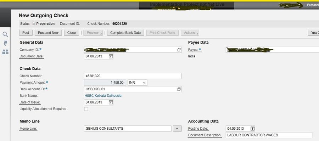The width and height of the screenshot is (319, 141).
Task: Expand the Preview dropdown button
Action: [93, 33]
